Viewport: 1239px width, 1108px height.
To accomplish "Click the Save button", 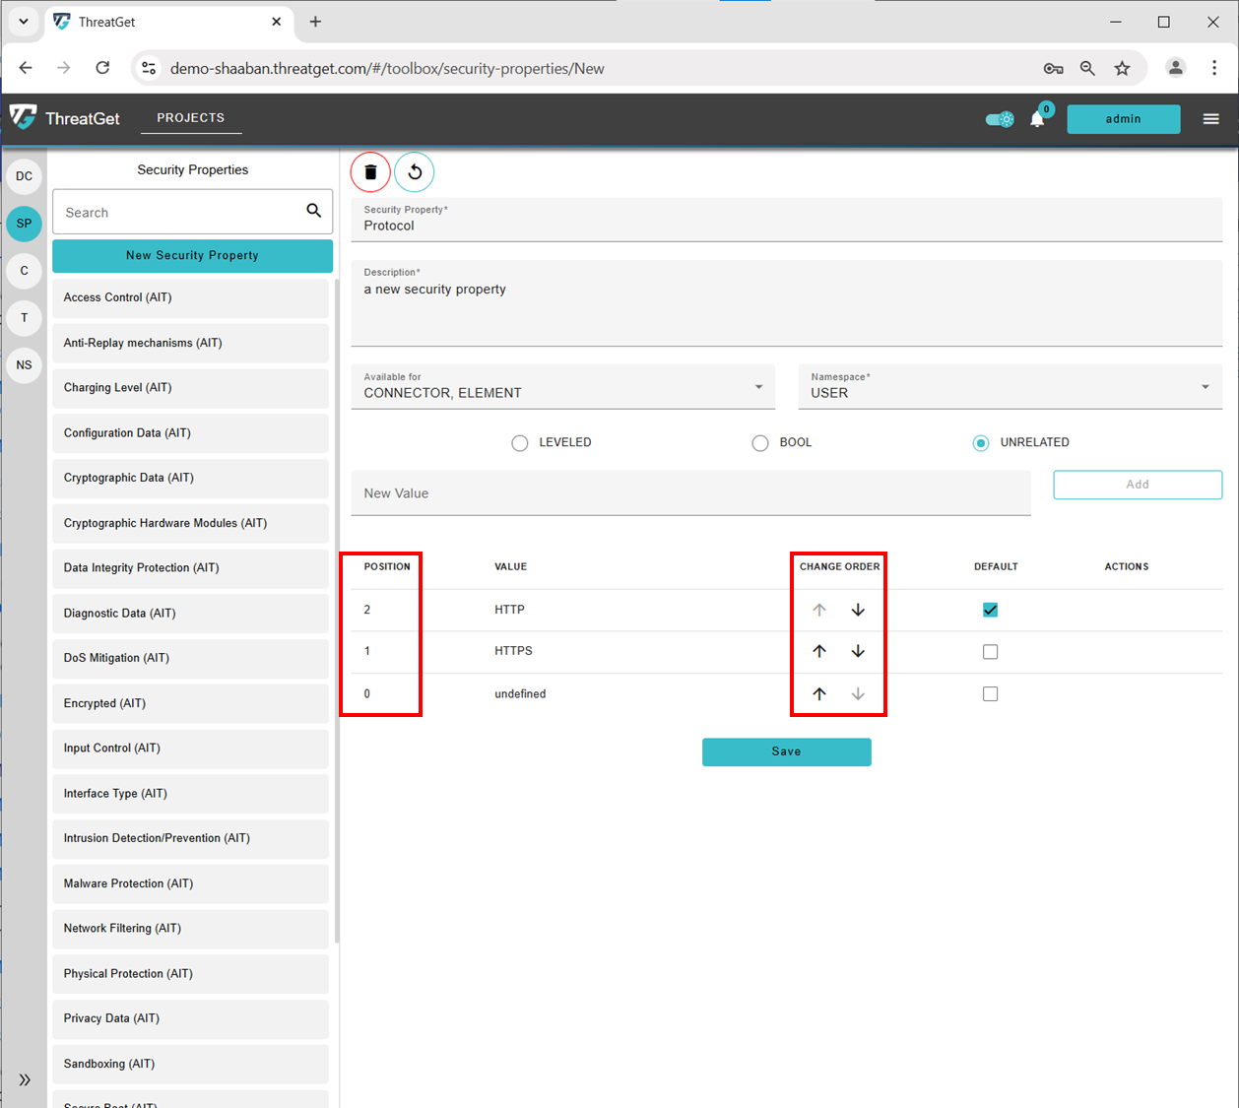I will pyautogui.click(x=786, y=751).
